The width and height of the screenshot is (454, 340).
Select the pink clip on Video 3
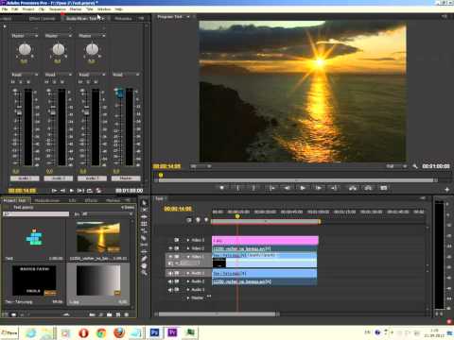[x=265, y=241]
